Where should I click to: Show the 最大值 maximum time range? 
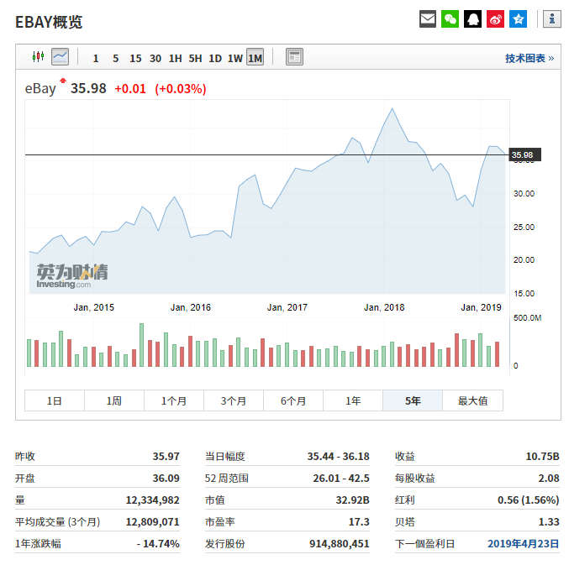pos(473,400)
